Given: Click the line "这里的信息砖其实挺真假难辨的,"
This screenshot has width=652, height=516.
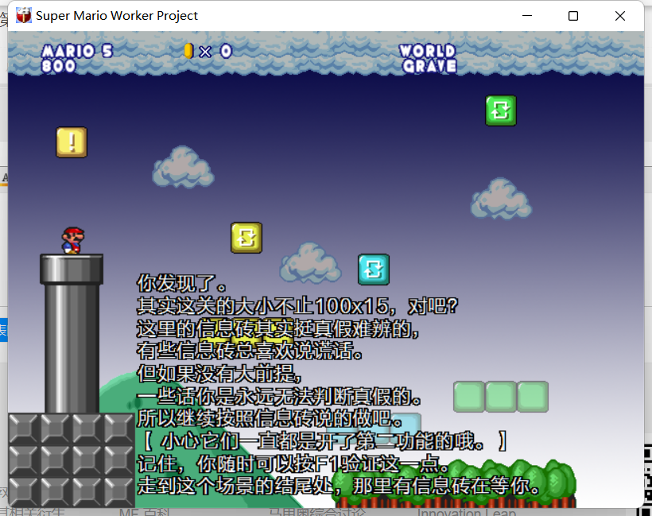Looking at the screenshot, I should tap(277, 329).
